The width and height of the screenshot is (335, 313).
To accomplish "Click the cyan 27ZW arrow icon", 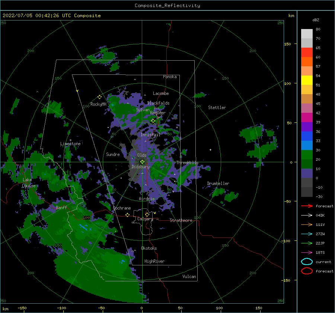I will pos(307,234).
